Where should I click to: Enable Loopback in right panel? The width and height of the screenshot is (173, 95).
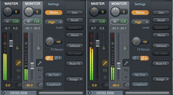point(140,84)
